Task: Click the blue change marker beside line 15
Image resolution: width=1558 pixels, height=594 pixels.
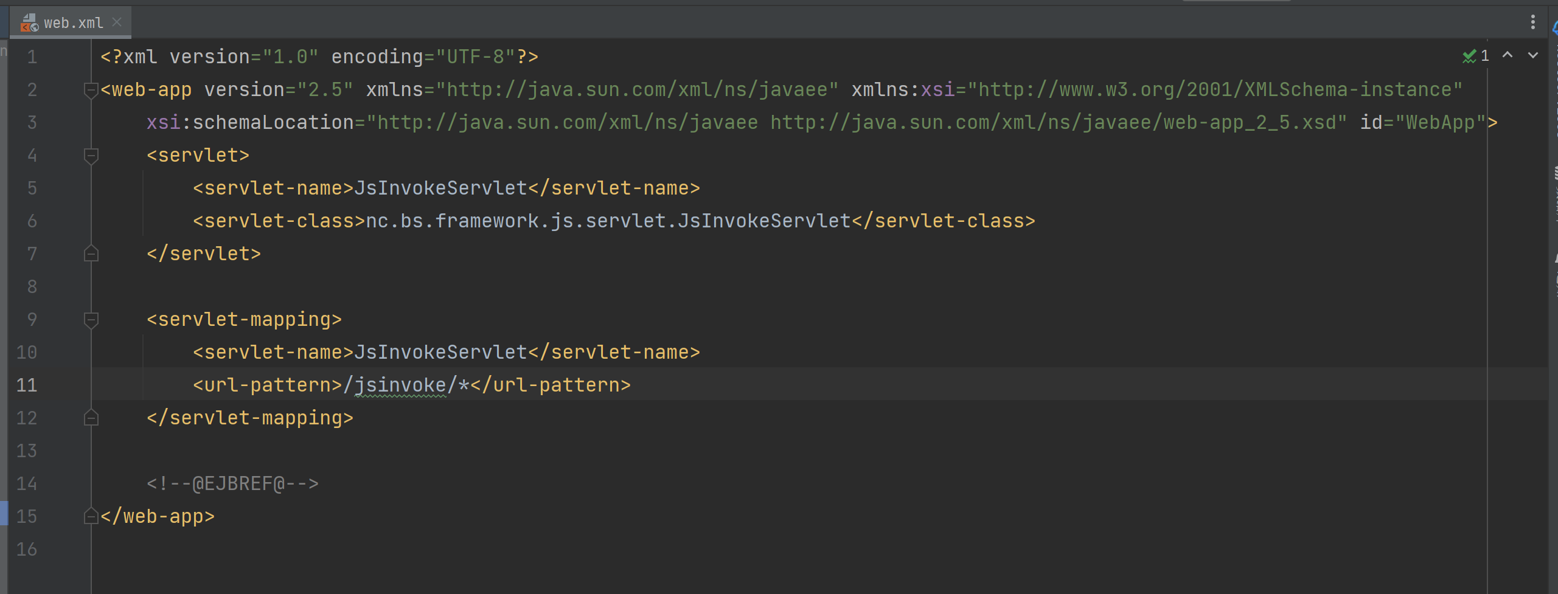Action: [x=4, y=513]
